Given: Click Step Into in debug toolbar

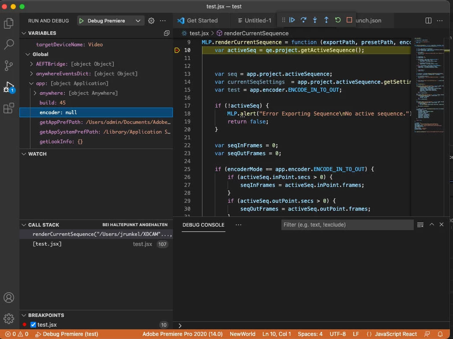Looking at the screenshot, I should pos(315,20).
